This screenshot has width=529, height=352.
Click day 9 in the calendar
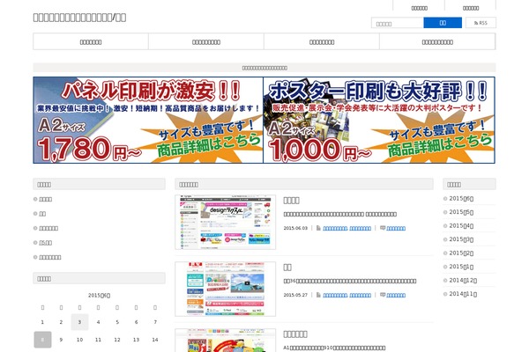click(x=61, y=340)
